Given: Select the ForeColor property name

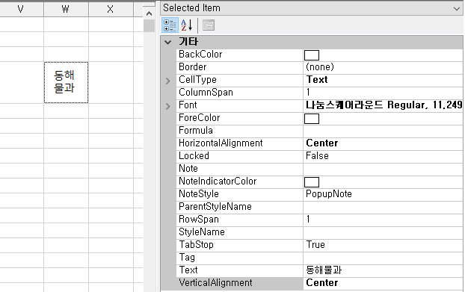Looking at the screenshot, I should coord(200,118).
